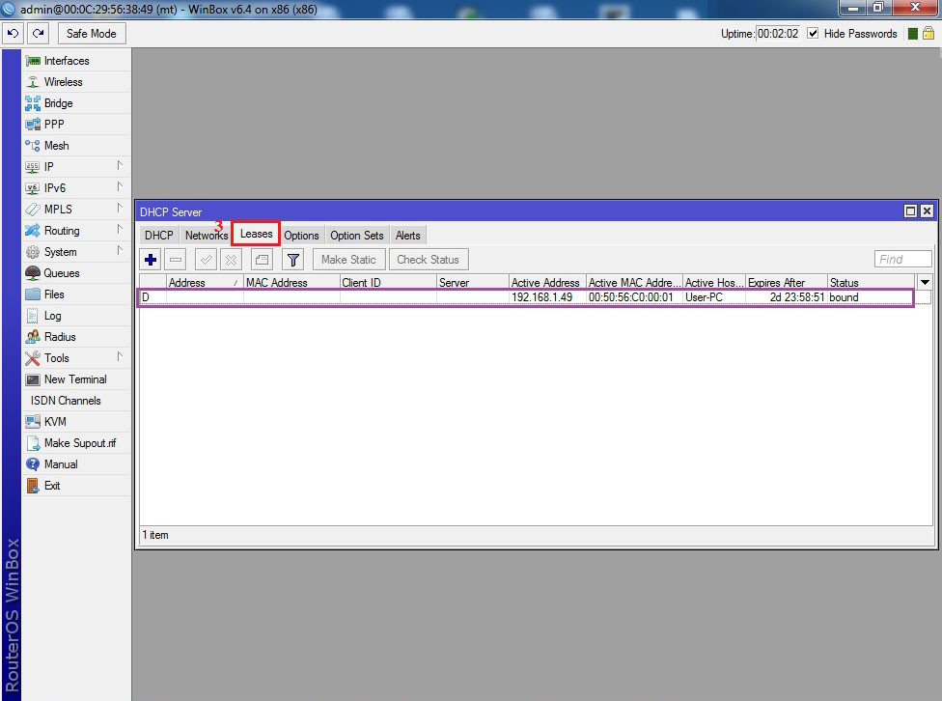Toggle the Hide Passwords checkbox

813,34
